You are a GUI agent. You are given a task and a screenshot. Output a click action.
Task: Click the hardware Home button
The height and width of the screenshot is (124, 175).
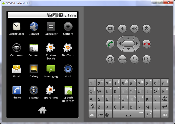[x=110, y=59]
